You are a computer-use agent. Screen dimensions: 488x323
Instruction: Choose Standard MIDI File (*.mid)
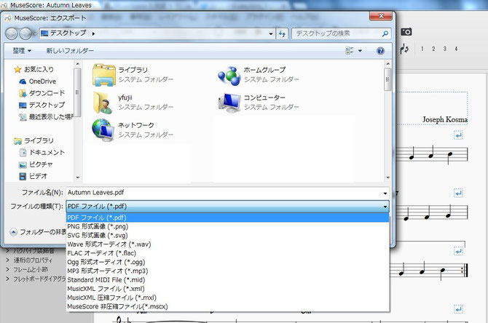(228, 280)
